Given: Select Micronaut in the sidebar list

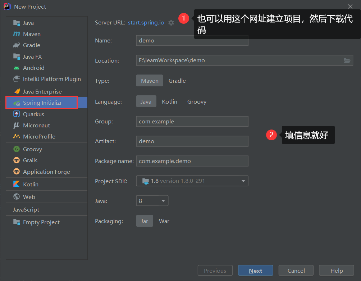Looking at the screenshot, I should click(47, 125).
